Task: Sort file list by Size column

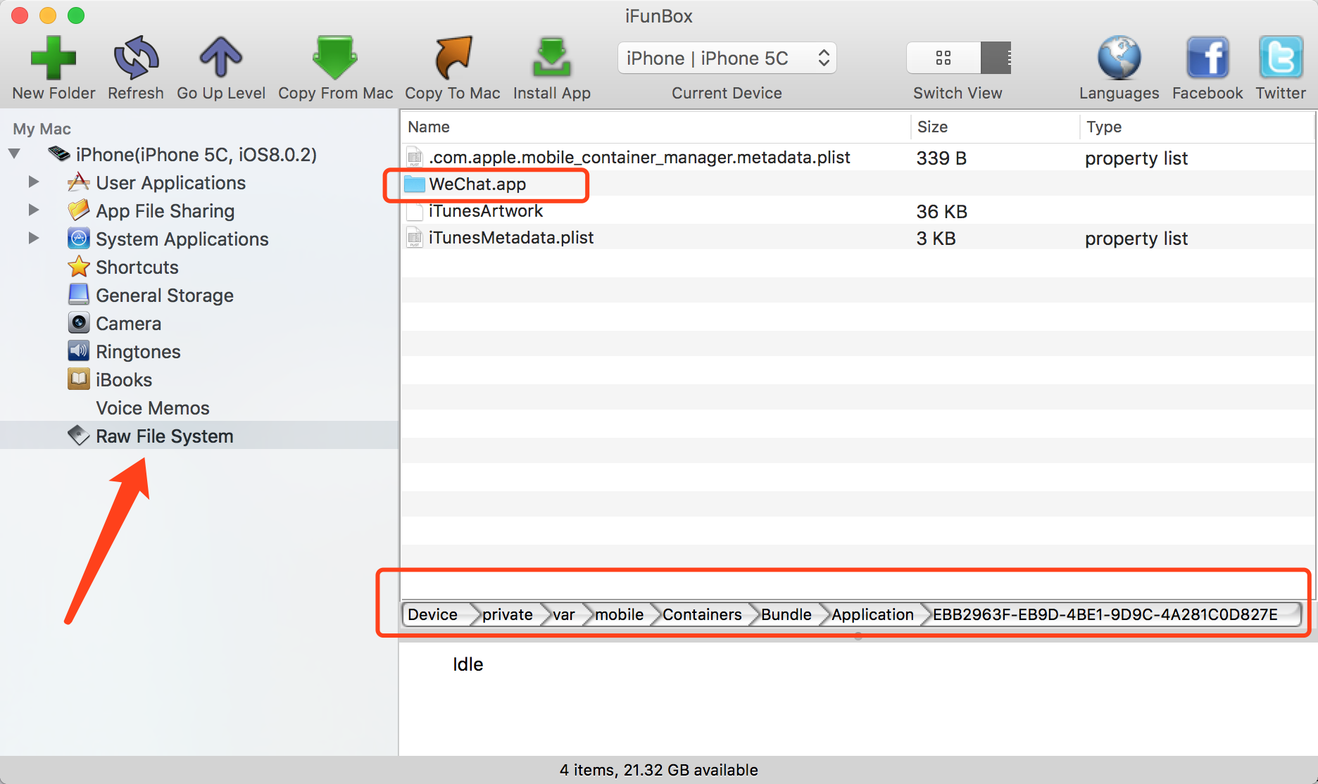Action: click(994, 127)
